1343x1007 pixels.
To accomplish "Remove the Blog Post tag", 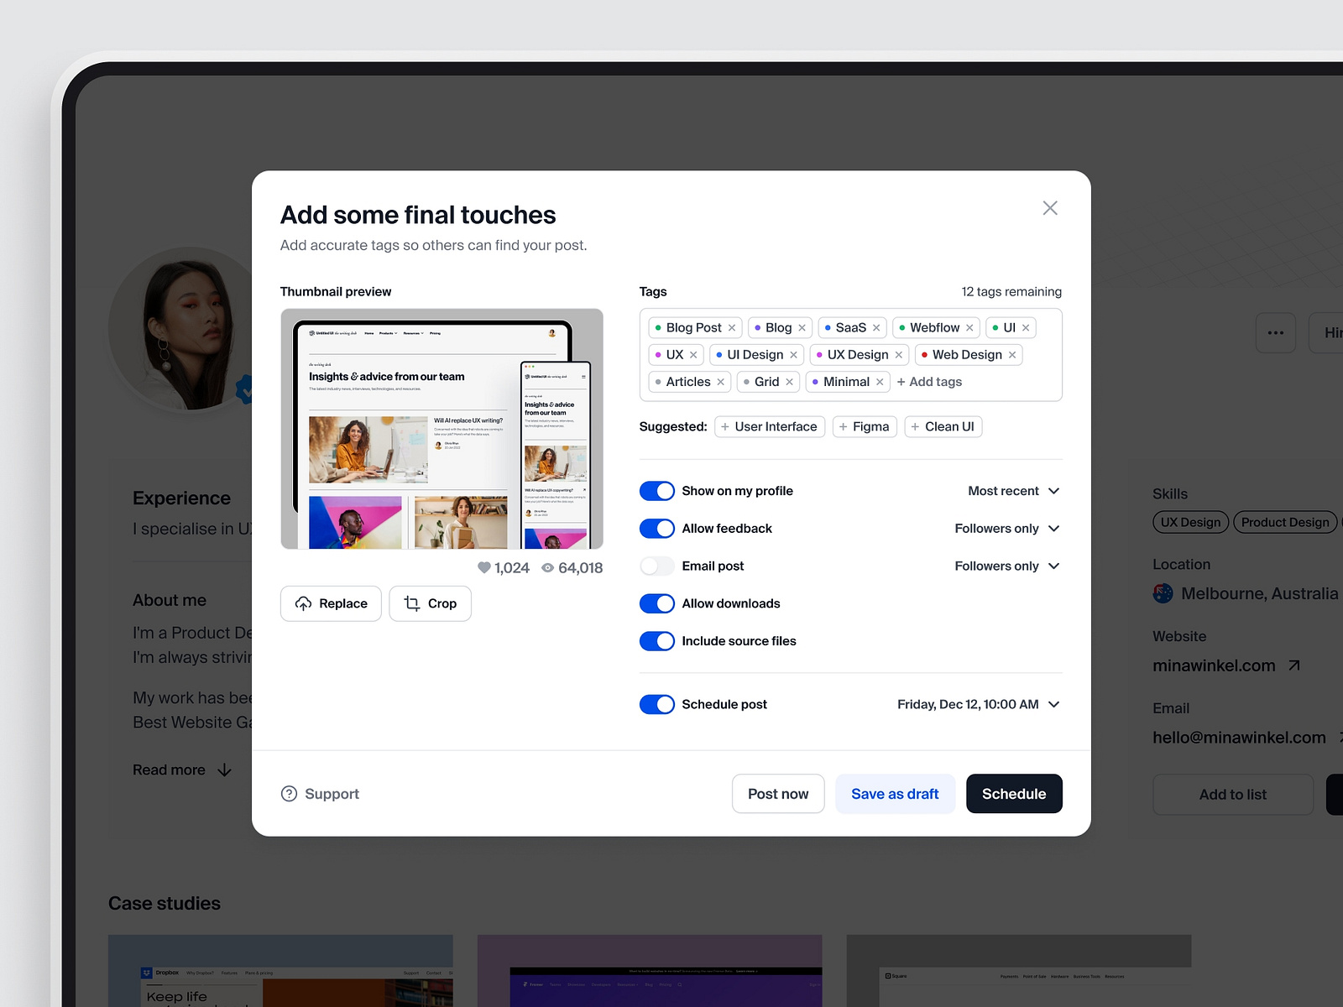I will [732, 328].
